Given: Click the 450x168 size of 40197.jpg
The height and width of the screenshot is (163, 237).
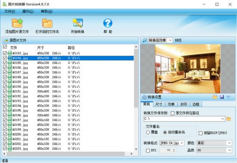Looking at the screenshot, I should (43, 120).
